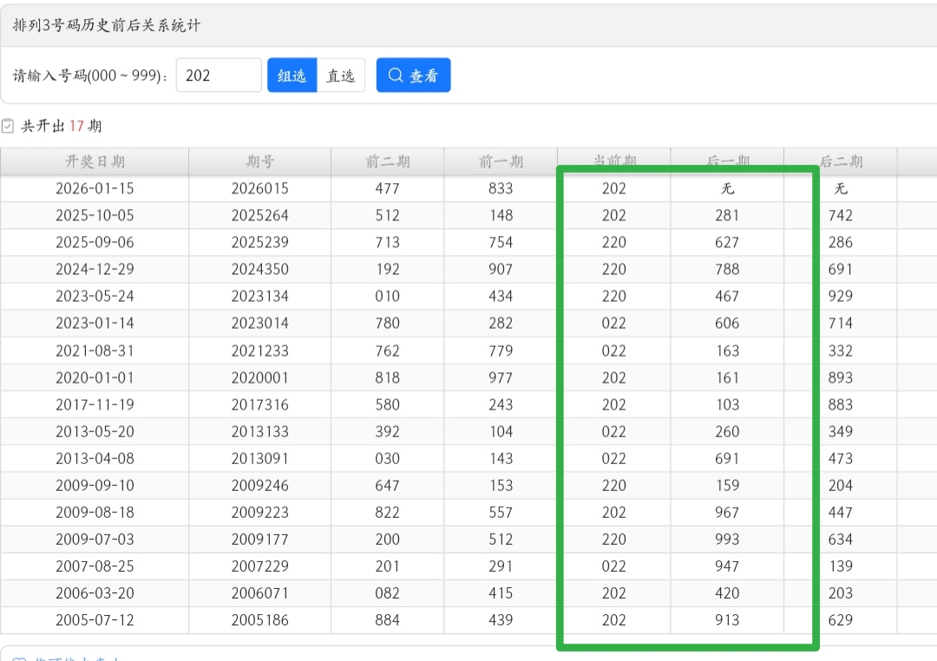Click the date cell 2005-07-12
The height and width of the screenshot is (661, 937).
(95, 620)
